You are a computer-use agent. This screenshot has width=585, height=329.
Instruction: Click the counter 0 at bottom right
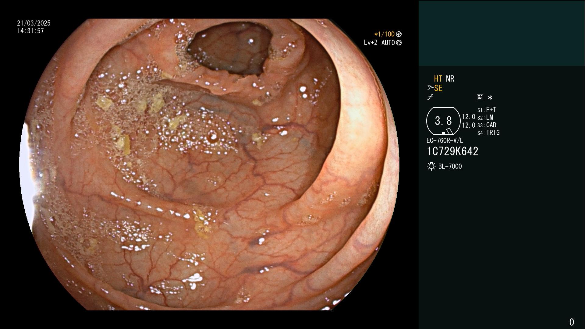click(572, 322)
